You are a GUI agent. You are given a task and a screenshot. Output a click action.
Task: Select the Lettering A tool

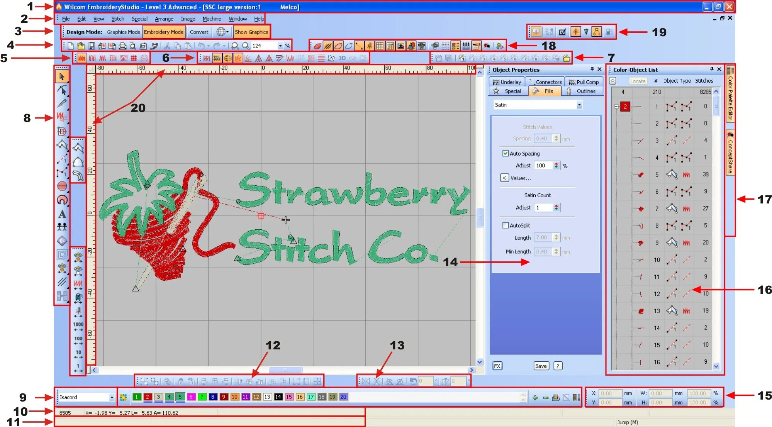click(x=62, y=214)
